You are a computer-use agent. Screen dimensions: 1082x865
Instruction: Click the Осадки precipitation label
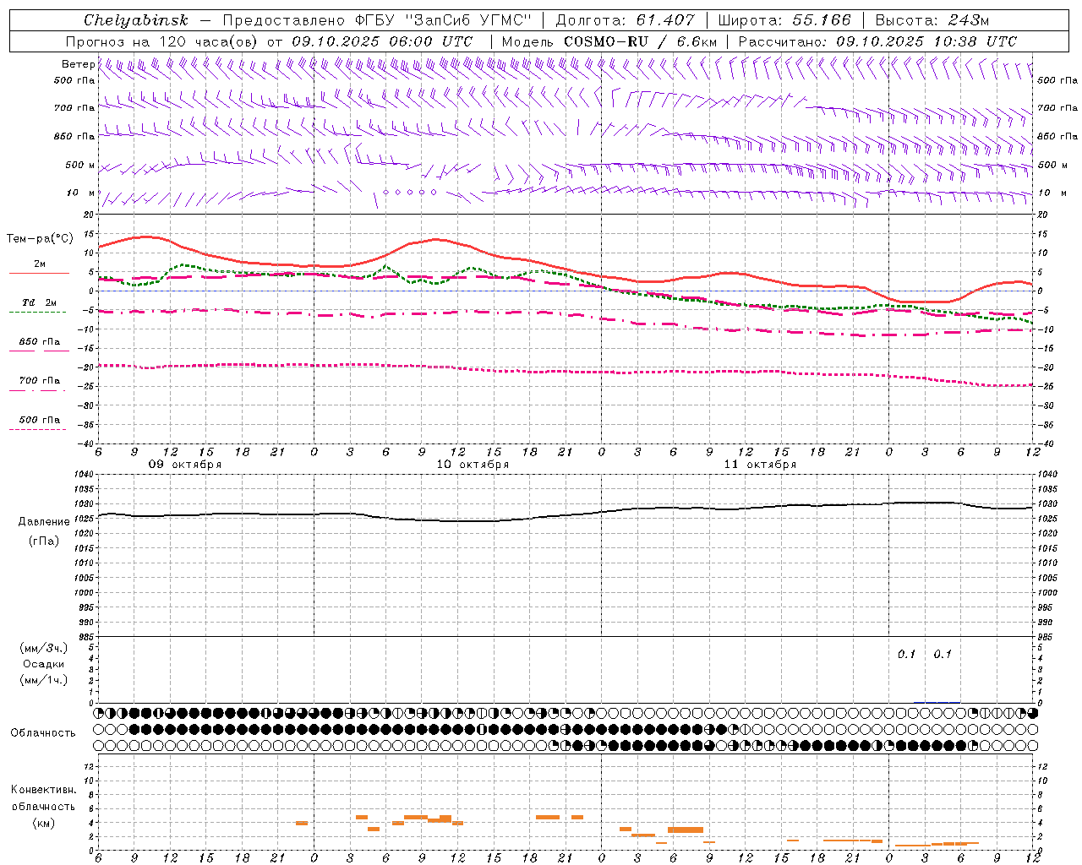click(x=44, y=664)
